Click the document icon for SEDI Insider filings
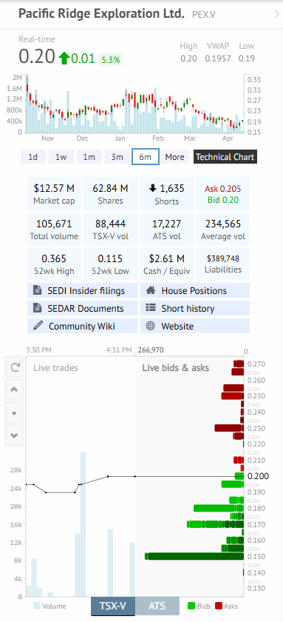This screenshot has height=622, width=283. 38,290
